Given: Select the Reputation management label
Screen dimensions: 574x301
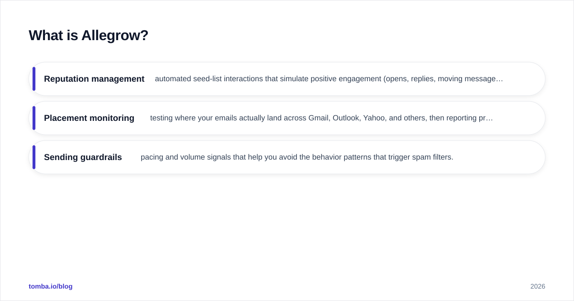Looking at the screenshot, I should click(x=94, y=79).
